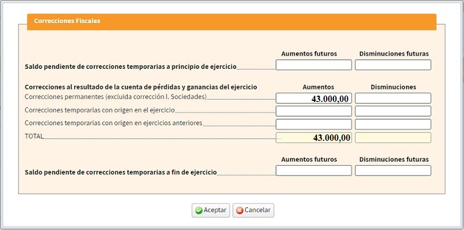Screen dimensions: 464x230
Task: Click Disminuciones futuras field for principio de ejercicio
Action: [x=393, y=65]
